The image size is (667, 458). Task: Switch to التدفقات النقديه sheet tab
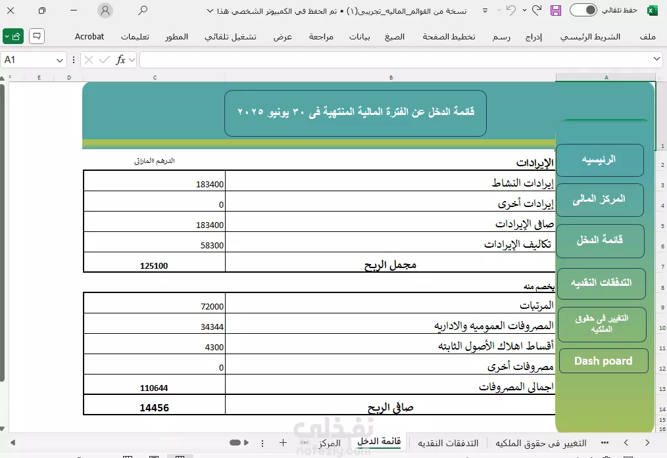[448, 443]
